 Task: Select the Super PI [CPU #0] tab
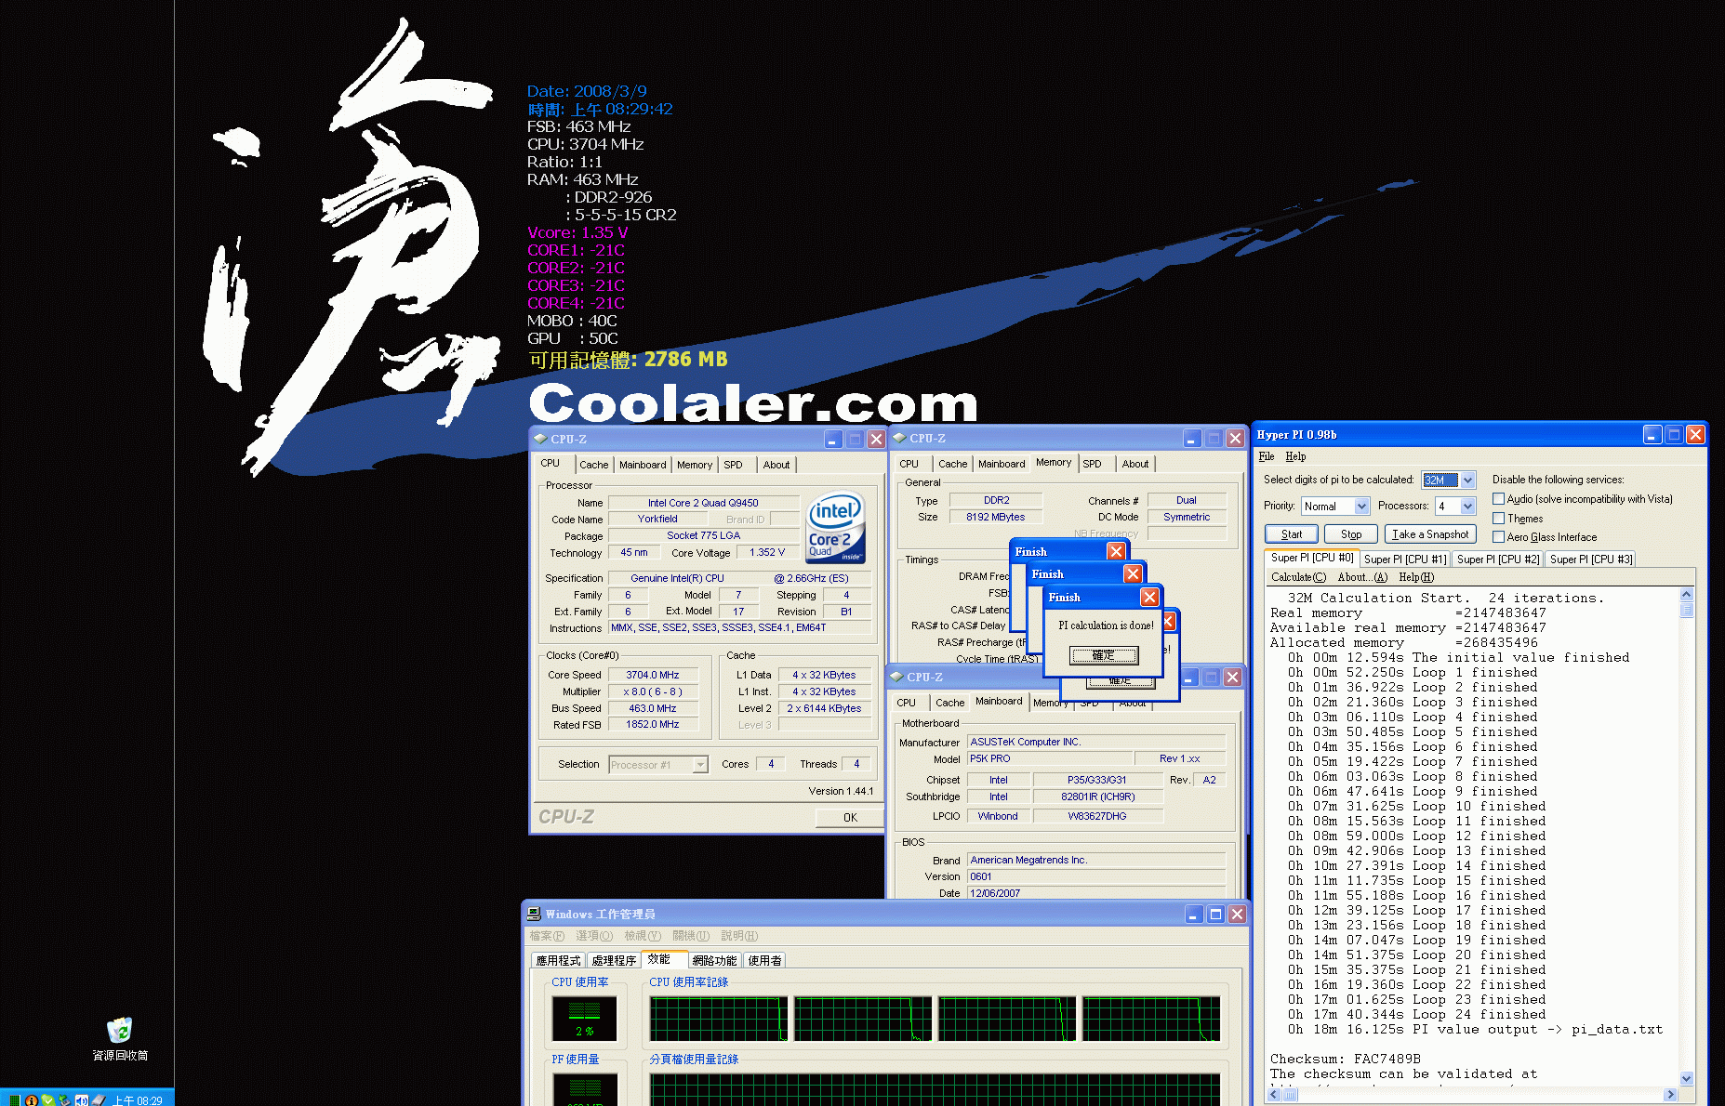pyautogui.click(x=1312, y=558)
